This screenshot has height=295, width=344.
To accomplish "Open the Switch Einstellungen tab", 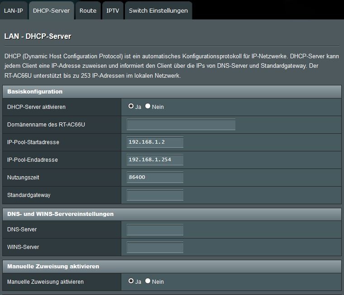I will (158, 10).
